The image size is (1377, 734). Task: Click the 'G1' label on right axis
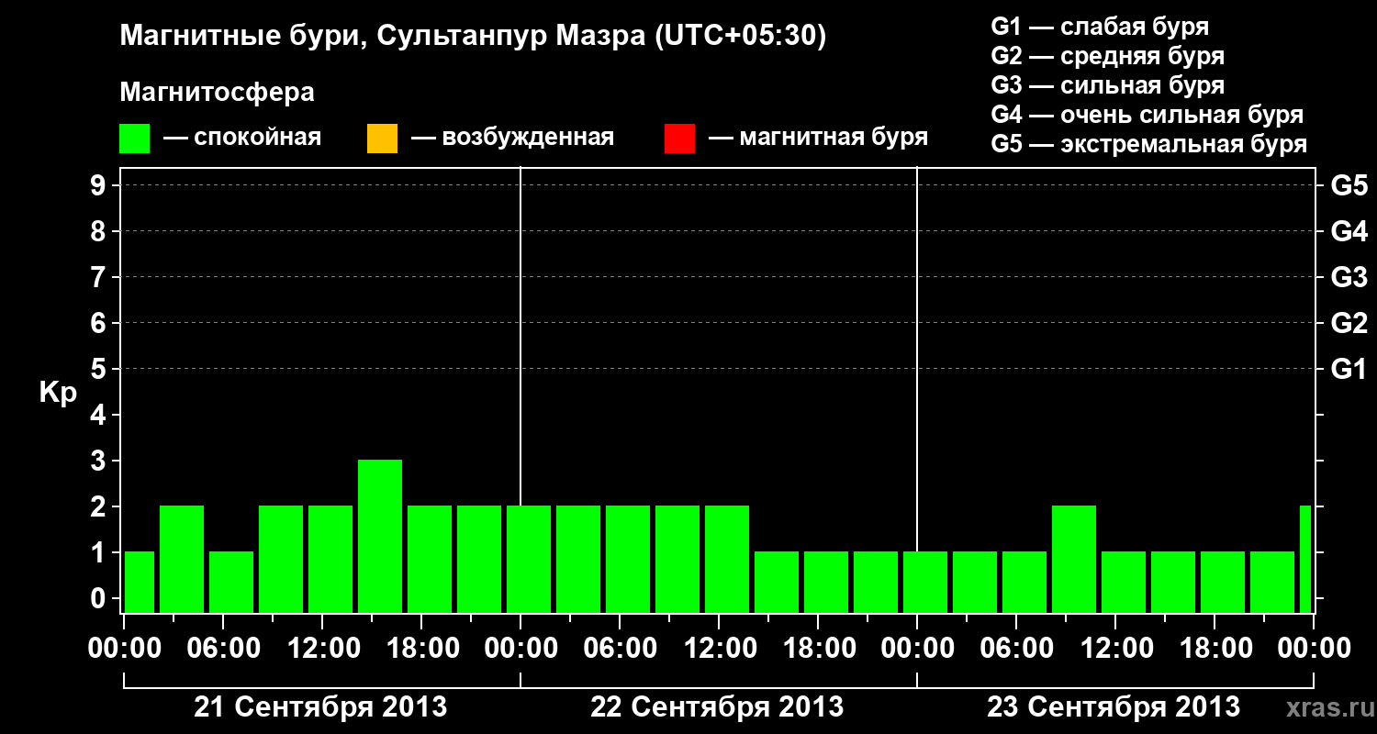(1349, 369)
